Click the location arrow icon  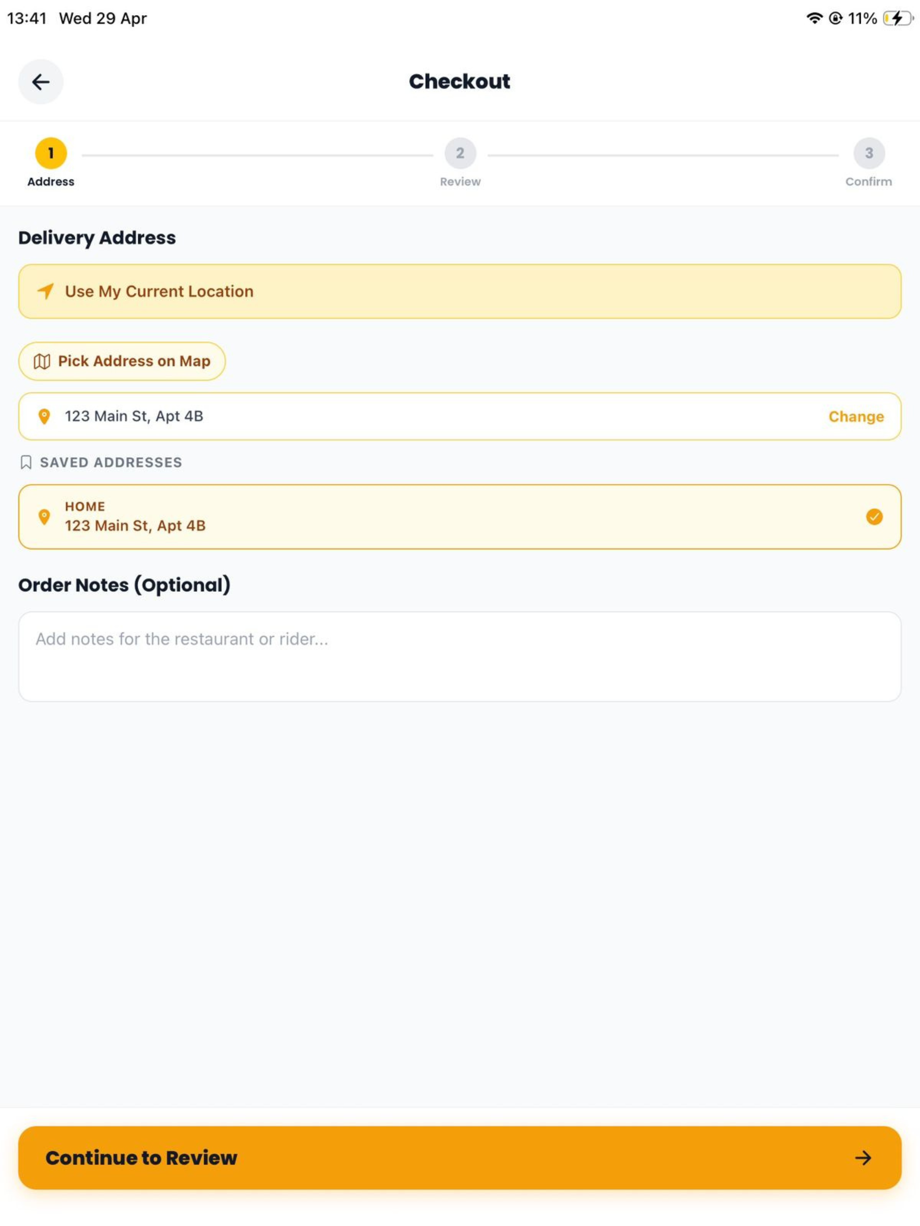(45, 291)
